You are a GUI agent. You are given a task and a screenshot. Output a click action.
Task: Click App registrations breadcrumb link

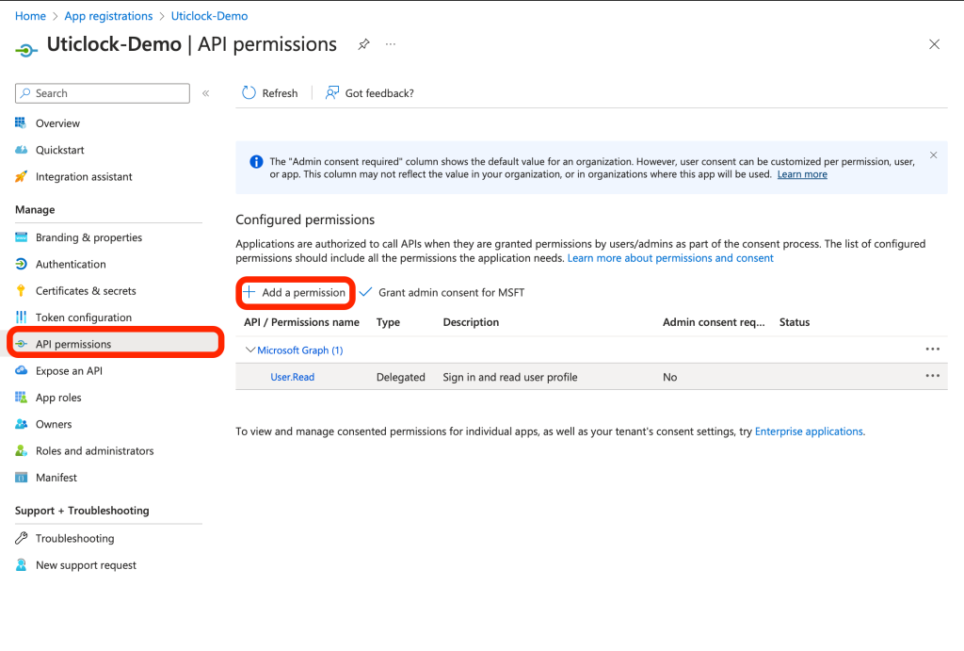coord(108,16)
